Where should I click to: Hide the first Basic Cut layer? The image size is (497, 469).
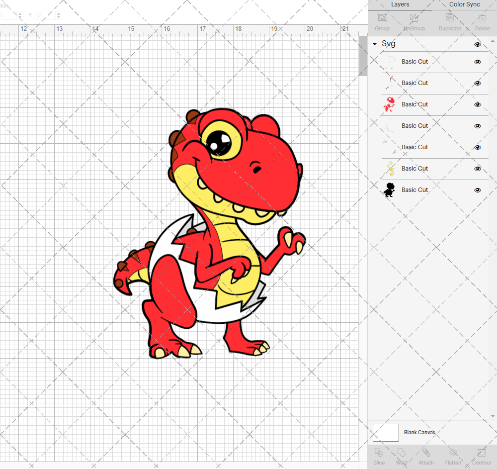(477, 62)
